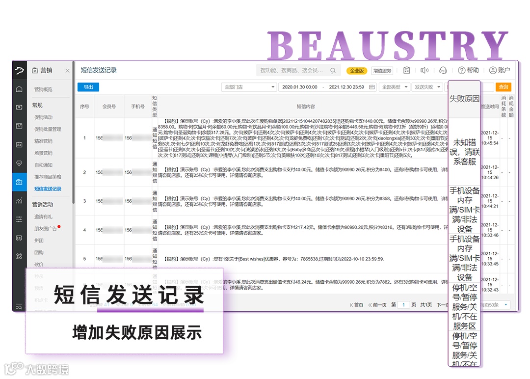Go to 首页 first page
530x379 pixels.
pyautogui.click(x=356, y=304)
